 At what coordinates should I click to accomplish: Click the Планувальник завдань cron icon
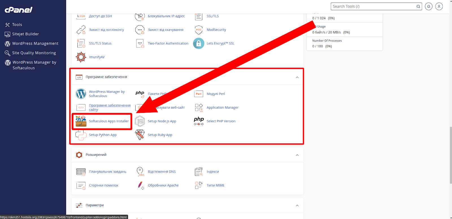point(81,172)
